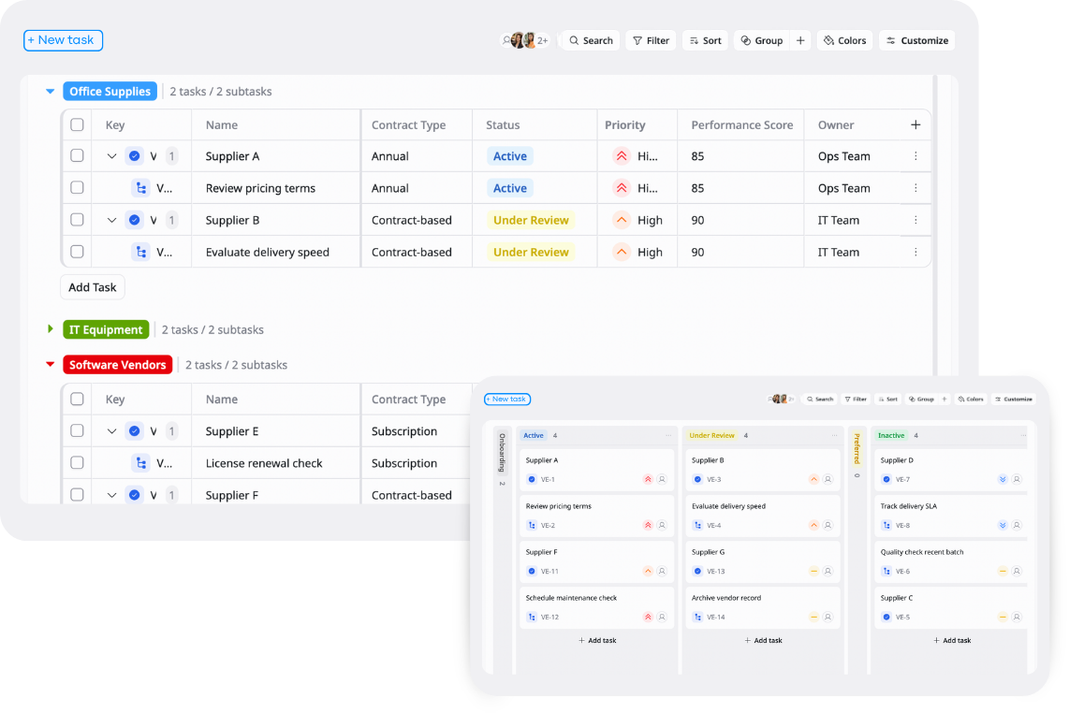1069x713 pixels.
Task: Check the Supplier B row checkbox
Action: coord(77,220)
